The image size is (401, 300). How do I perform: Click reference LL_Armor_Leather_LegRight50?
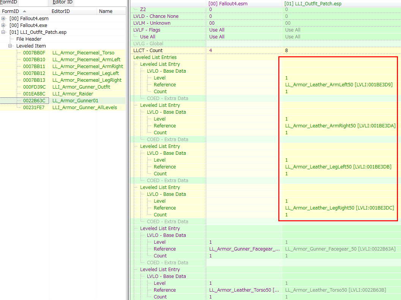pos(339,208)
